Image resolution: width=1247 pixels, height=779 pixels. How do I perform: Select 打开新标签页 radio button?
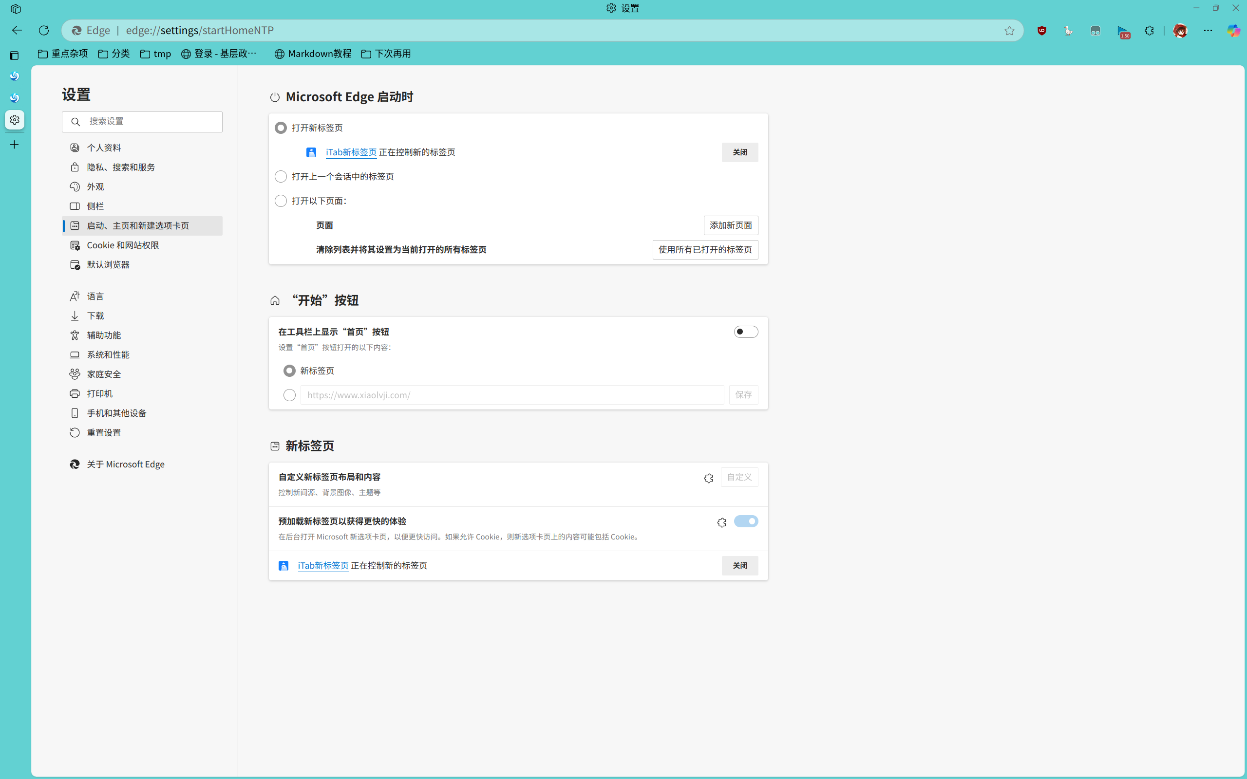click(x=280, y=128)
